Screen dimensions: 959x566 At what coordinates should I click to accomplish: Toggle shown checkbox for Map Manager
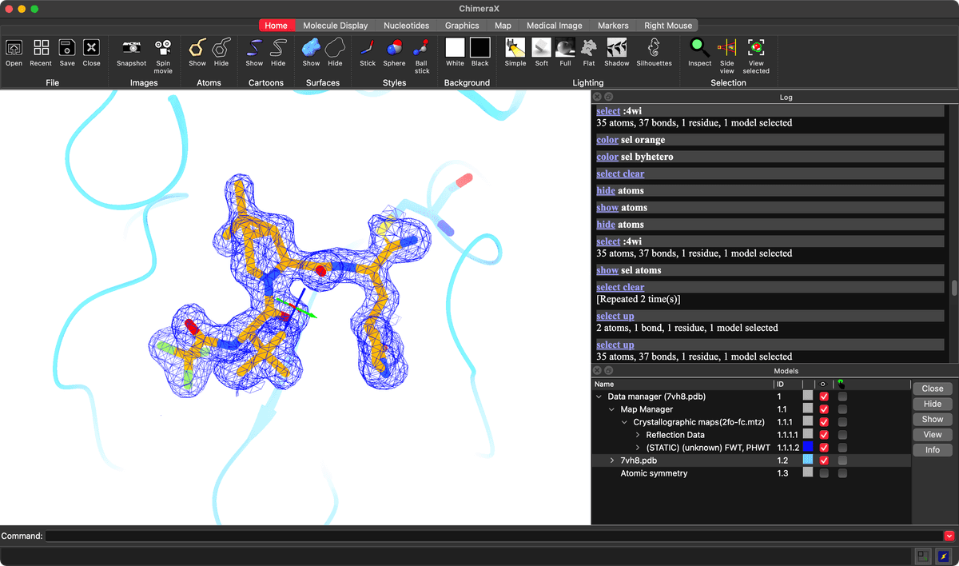pyautogui.click(x=824, y=409)
